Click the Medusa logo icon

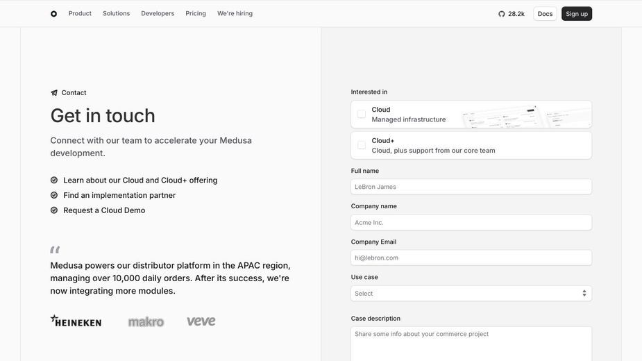[53, 13]
